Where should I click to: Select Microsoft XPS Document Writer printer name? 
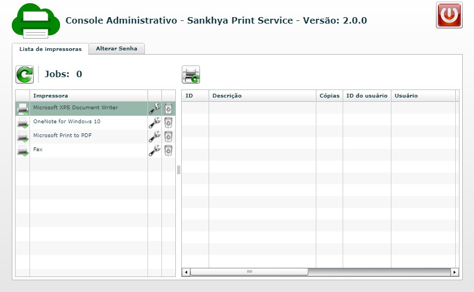[x=76, y=108]
